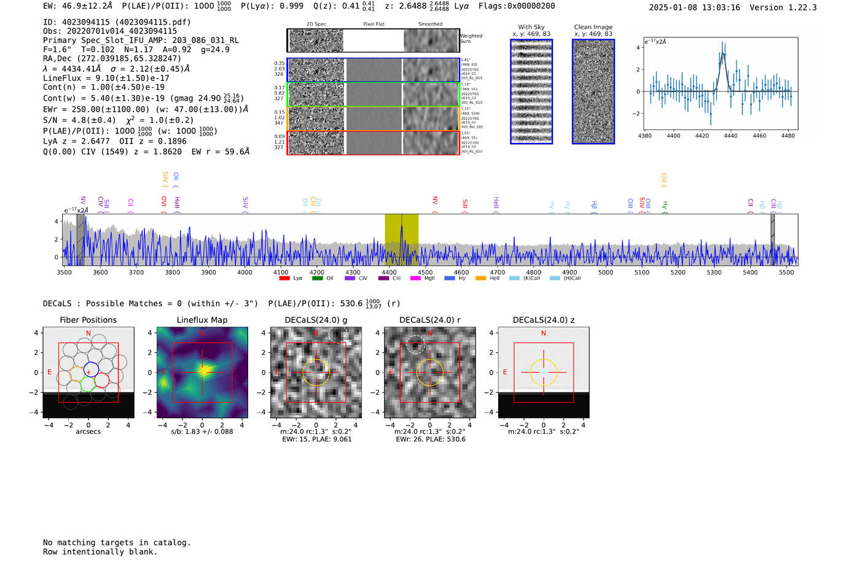Click the yellow highlighted band in full spectrum
Screen dimensions: 860x585
coord(402,239)
